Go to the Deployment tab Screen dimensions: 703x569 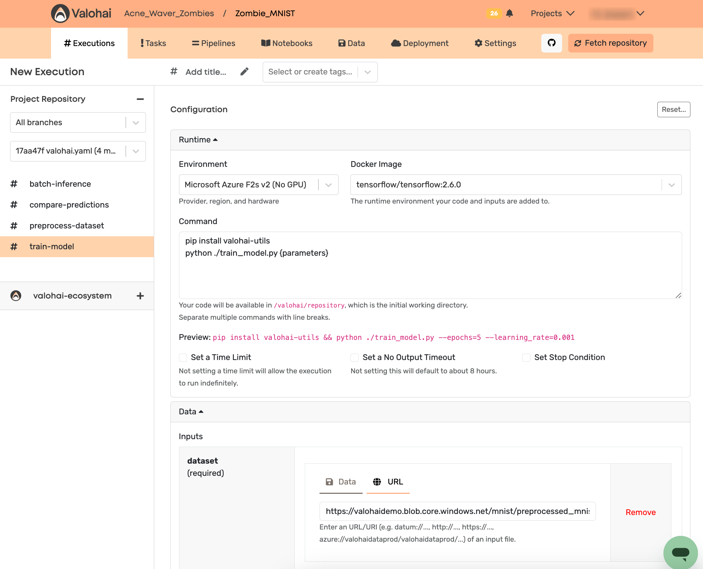click(x=420, y=43)
